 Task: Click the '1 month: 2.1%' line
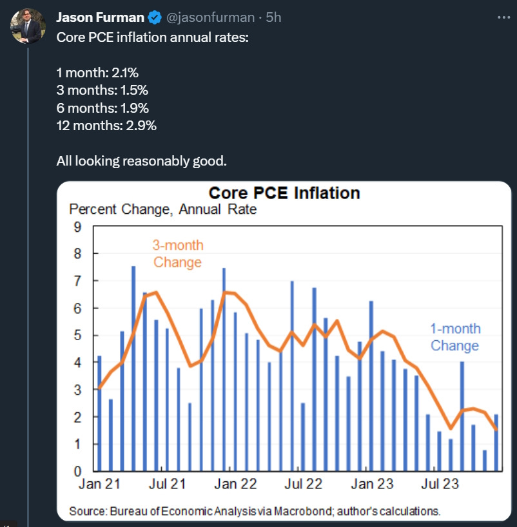[x=97, y=73]
